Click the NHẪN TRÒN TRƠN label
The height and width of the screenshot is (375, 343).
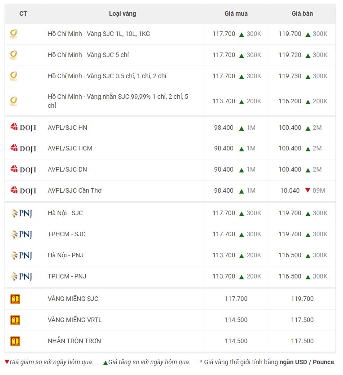pos(74,340)
